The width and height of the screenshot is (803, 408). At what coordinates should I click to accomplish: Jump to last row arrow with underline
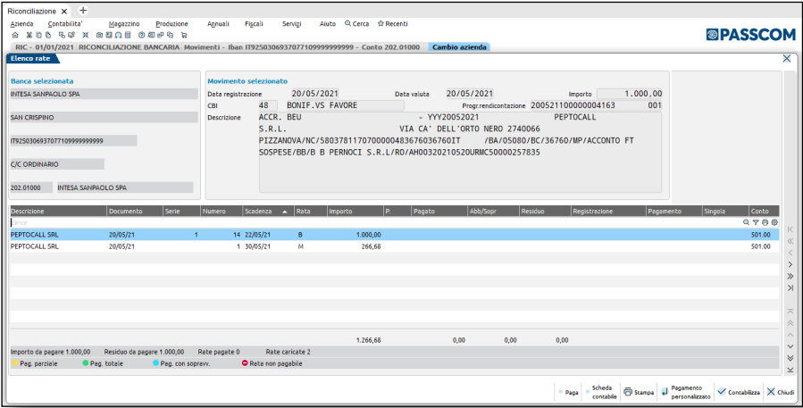(x=790, y=370)
